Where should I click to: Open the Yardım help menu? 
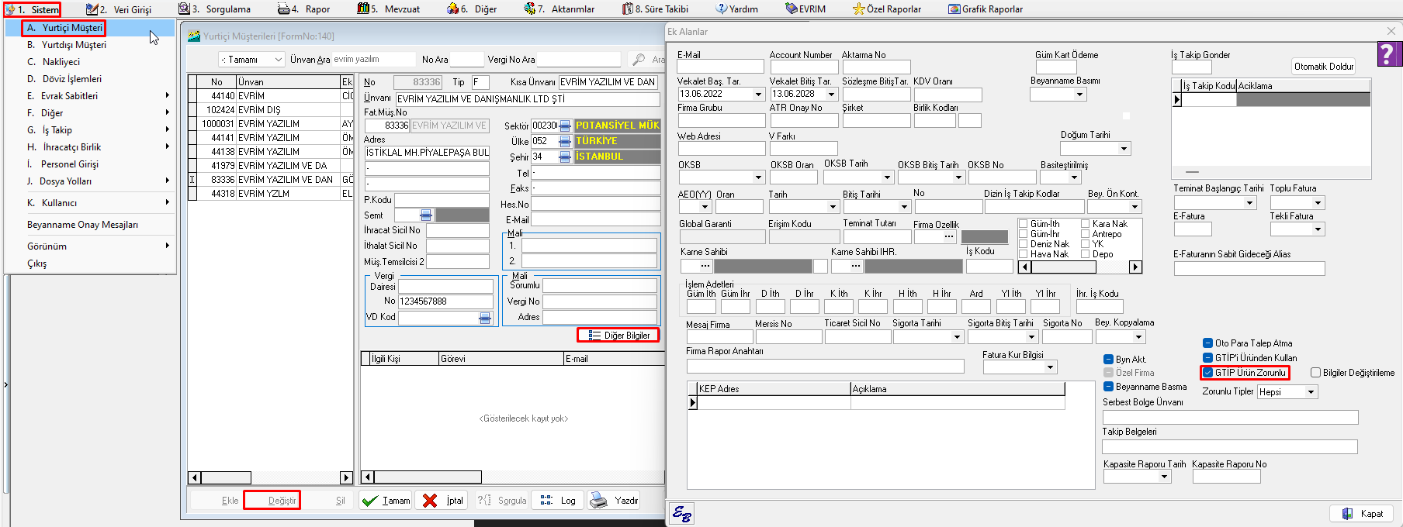737,9
